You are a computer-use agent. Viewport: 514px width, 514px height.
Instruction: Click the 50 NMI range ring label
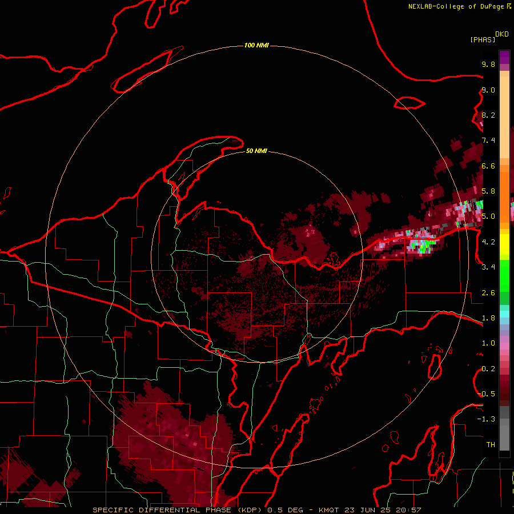(x=256, y=151)
